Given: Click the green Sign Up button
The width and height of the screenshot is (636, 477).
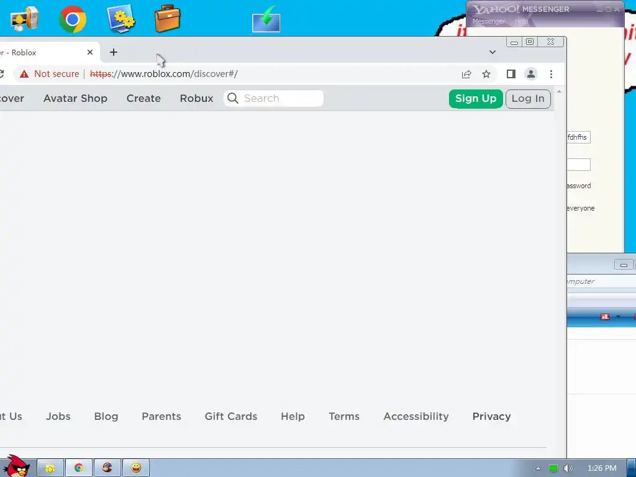Looking at the screenshot, I should tap(476, 99).
